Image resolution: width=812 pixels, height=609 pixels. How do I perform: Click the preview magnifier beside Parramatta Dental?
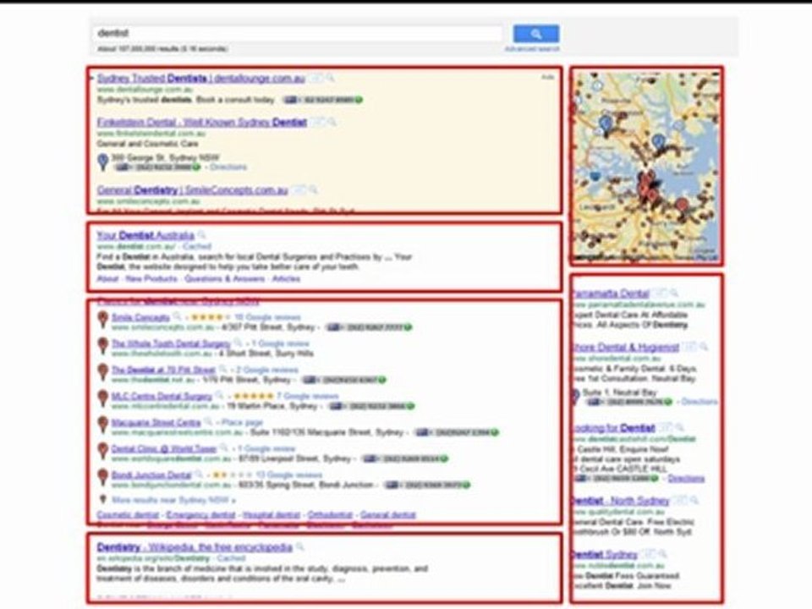(674, 294)
